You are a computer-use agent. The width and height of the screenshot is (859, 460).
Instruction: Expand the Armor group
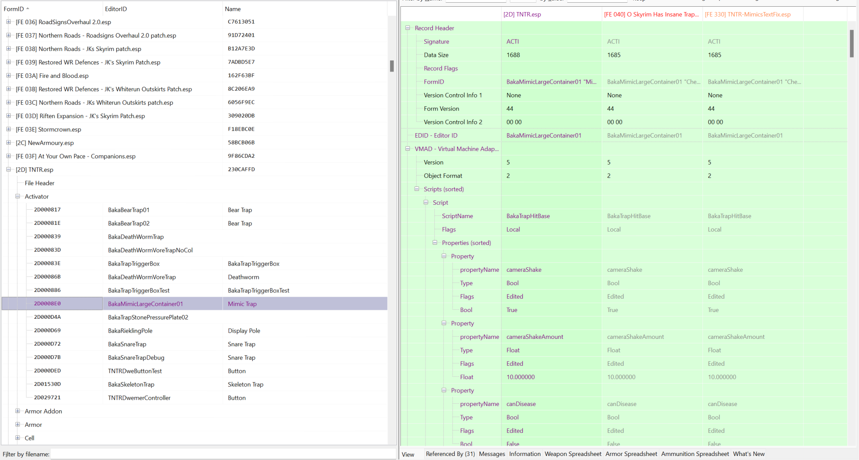[17, 424]
